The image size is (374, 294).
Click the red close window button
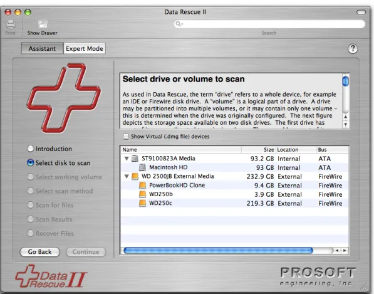point(8,12)
